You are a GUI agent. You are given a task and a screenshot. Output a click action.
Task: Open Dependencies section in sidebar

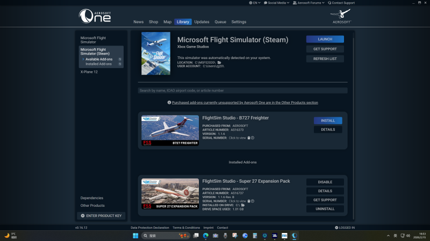pyautogui.click(x=91, y=198)
